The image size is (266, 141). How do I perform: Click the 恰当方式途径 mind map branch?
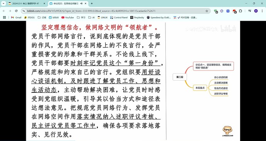221,88
